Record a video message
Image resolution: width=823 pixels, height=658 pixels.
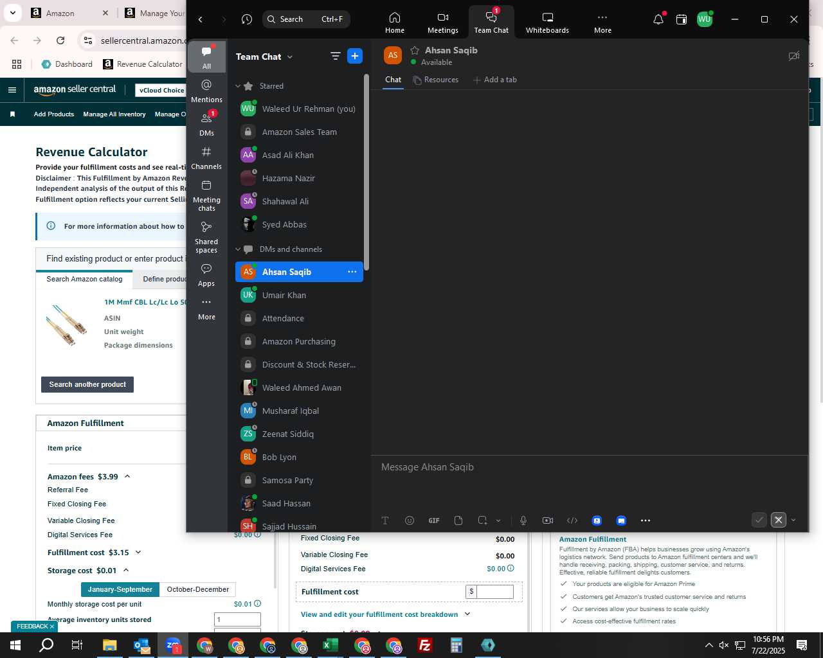[548, 520]
